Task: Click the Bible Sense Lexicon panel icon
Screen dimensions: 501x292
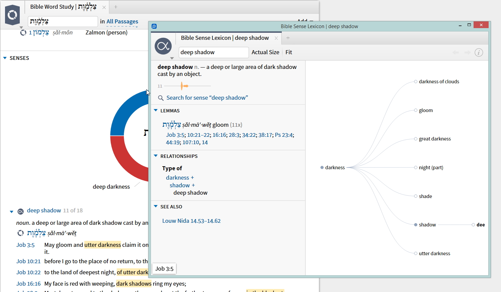Action: pyautogui.click(x=163, y=46)
